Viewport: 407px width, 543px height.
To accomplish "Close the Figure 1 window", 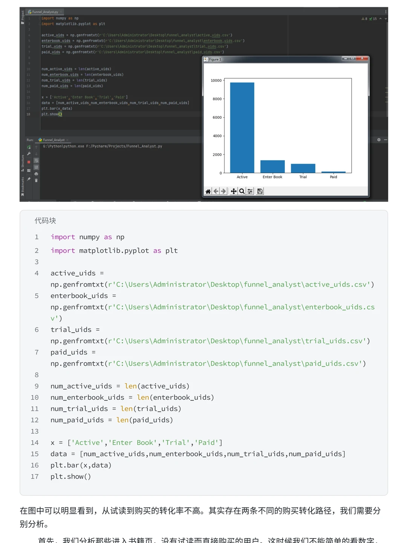I will point(362,58).
